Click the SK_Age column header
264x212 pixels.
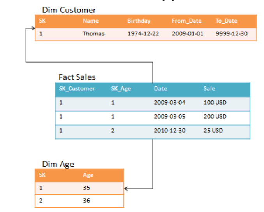point(121,89)
